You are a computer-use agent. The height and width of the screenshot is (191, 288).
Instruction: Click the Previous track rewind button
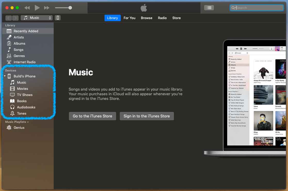click(x=27, y=8)
